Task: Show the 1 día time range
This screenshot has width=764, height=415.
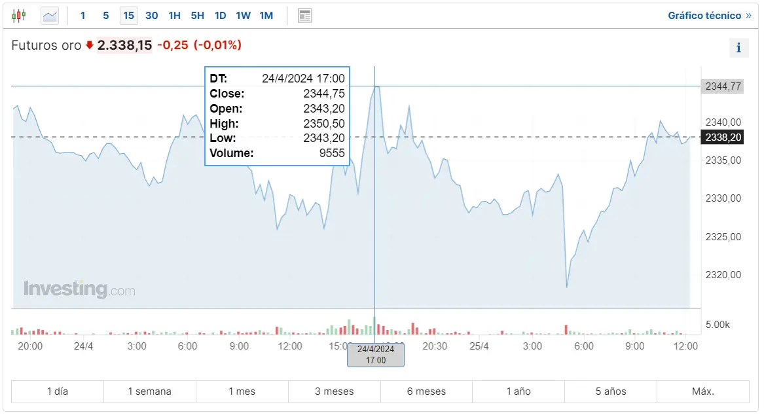Action: 58,391
